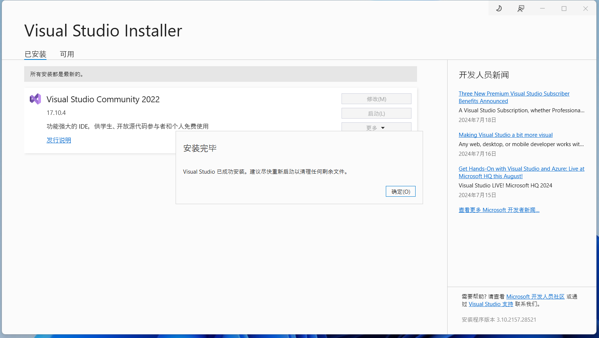Open Visual Studio 支持 link
This screenshot has height=338, width=599.
tap(491, 304)
